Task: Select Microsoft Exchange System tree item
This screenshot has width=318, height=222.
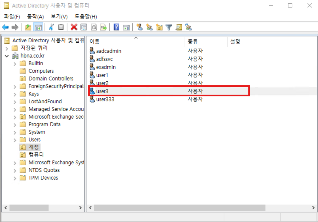Action: [x=56, y=163]
